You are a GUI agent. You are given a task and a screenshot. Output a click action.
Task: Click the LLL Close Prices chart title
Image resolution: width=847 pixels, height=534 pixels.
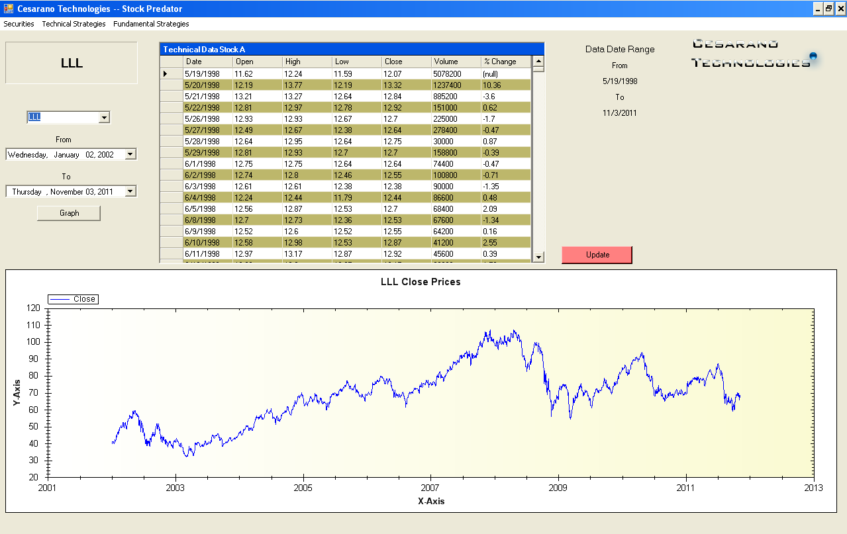pos(421,281)
